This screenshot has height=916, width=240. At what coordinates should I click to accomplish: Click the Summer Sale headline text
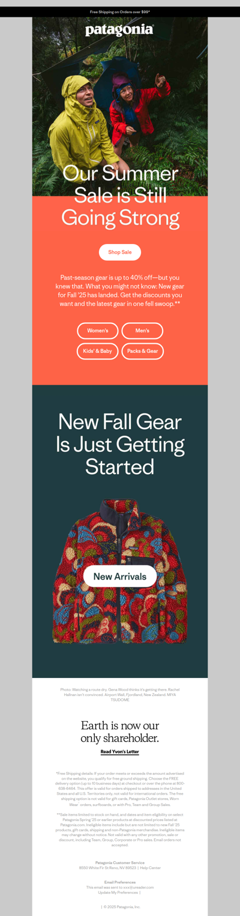point(120,195)
